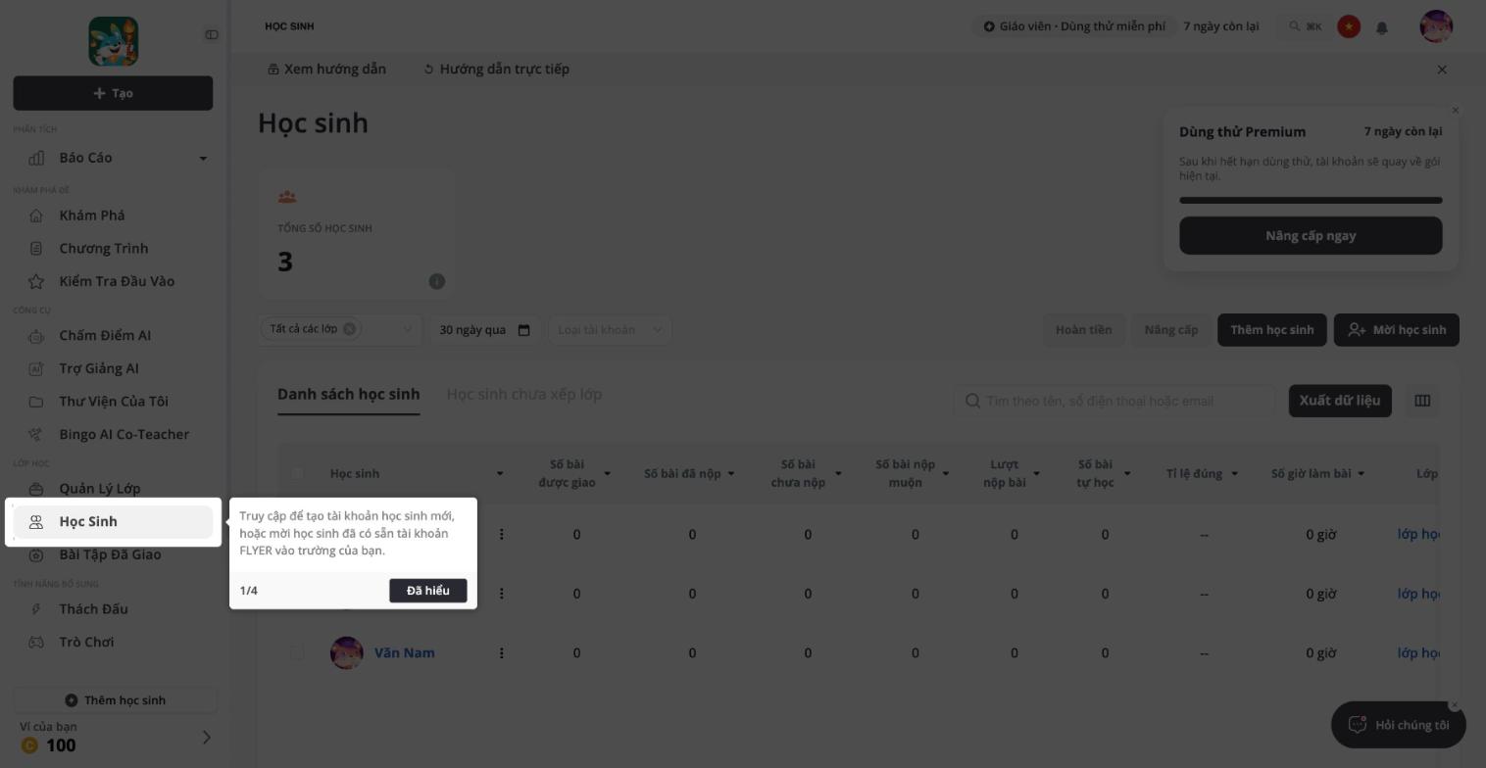This screenshot has width=1486, height=768.
Task: Expand the wallet chevron arrow
Action: pos(206,738)
